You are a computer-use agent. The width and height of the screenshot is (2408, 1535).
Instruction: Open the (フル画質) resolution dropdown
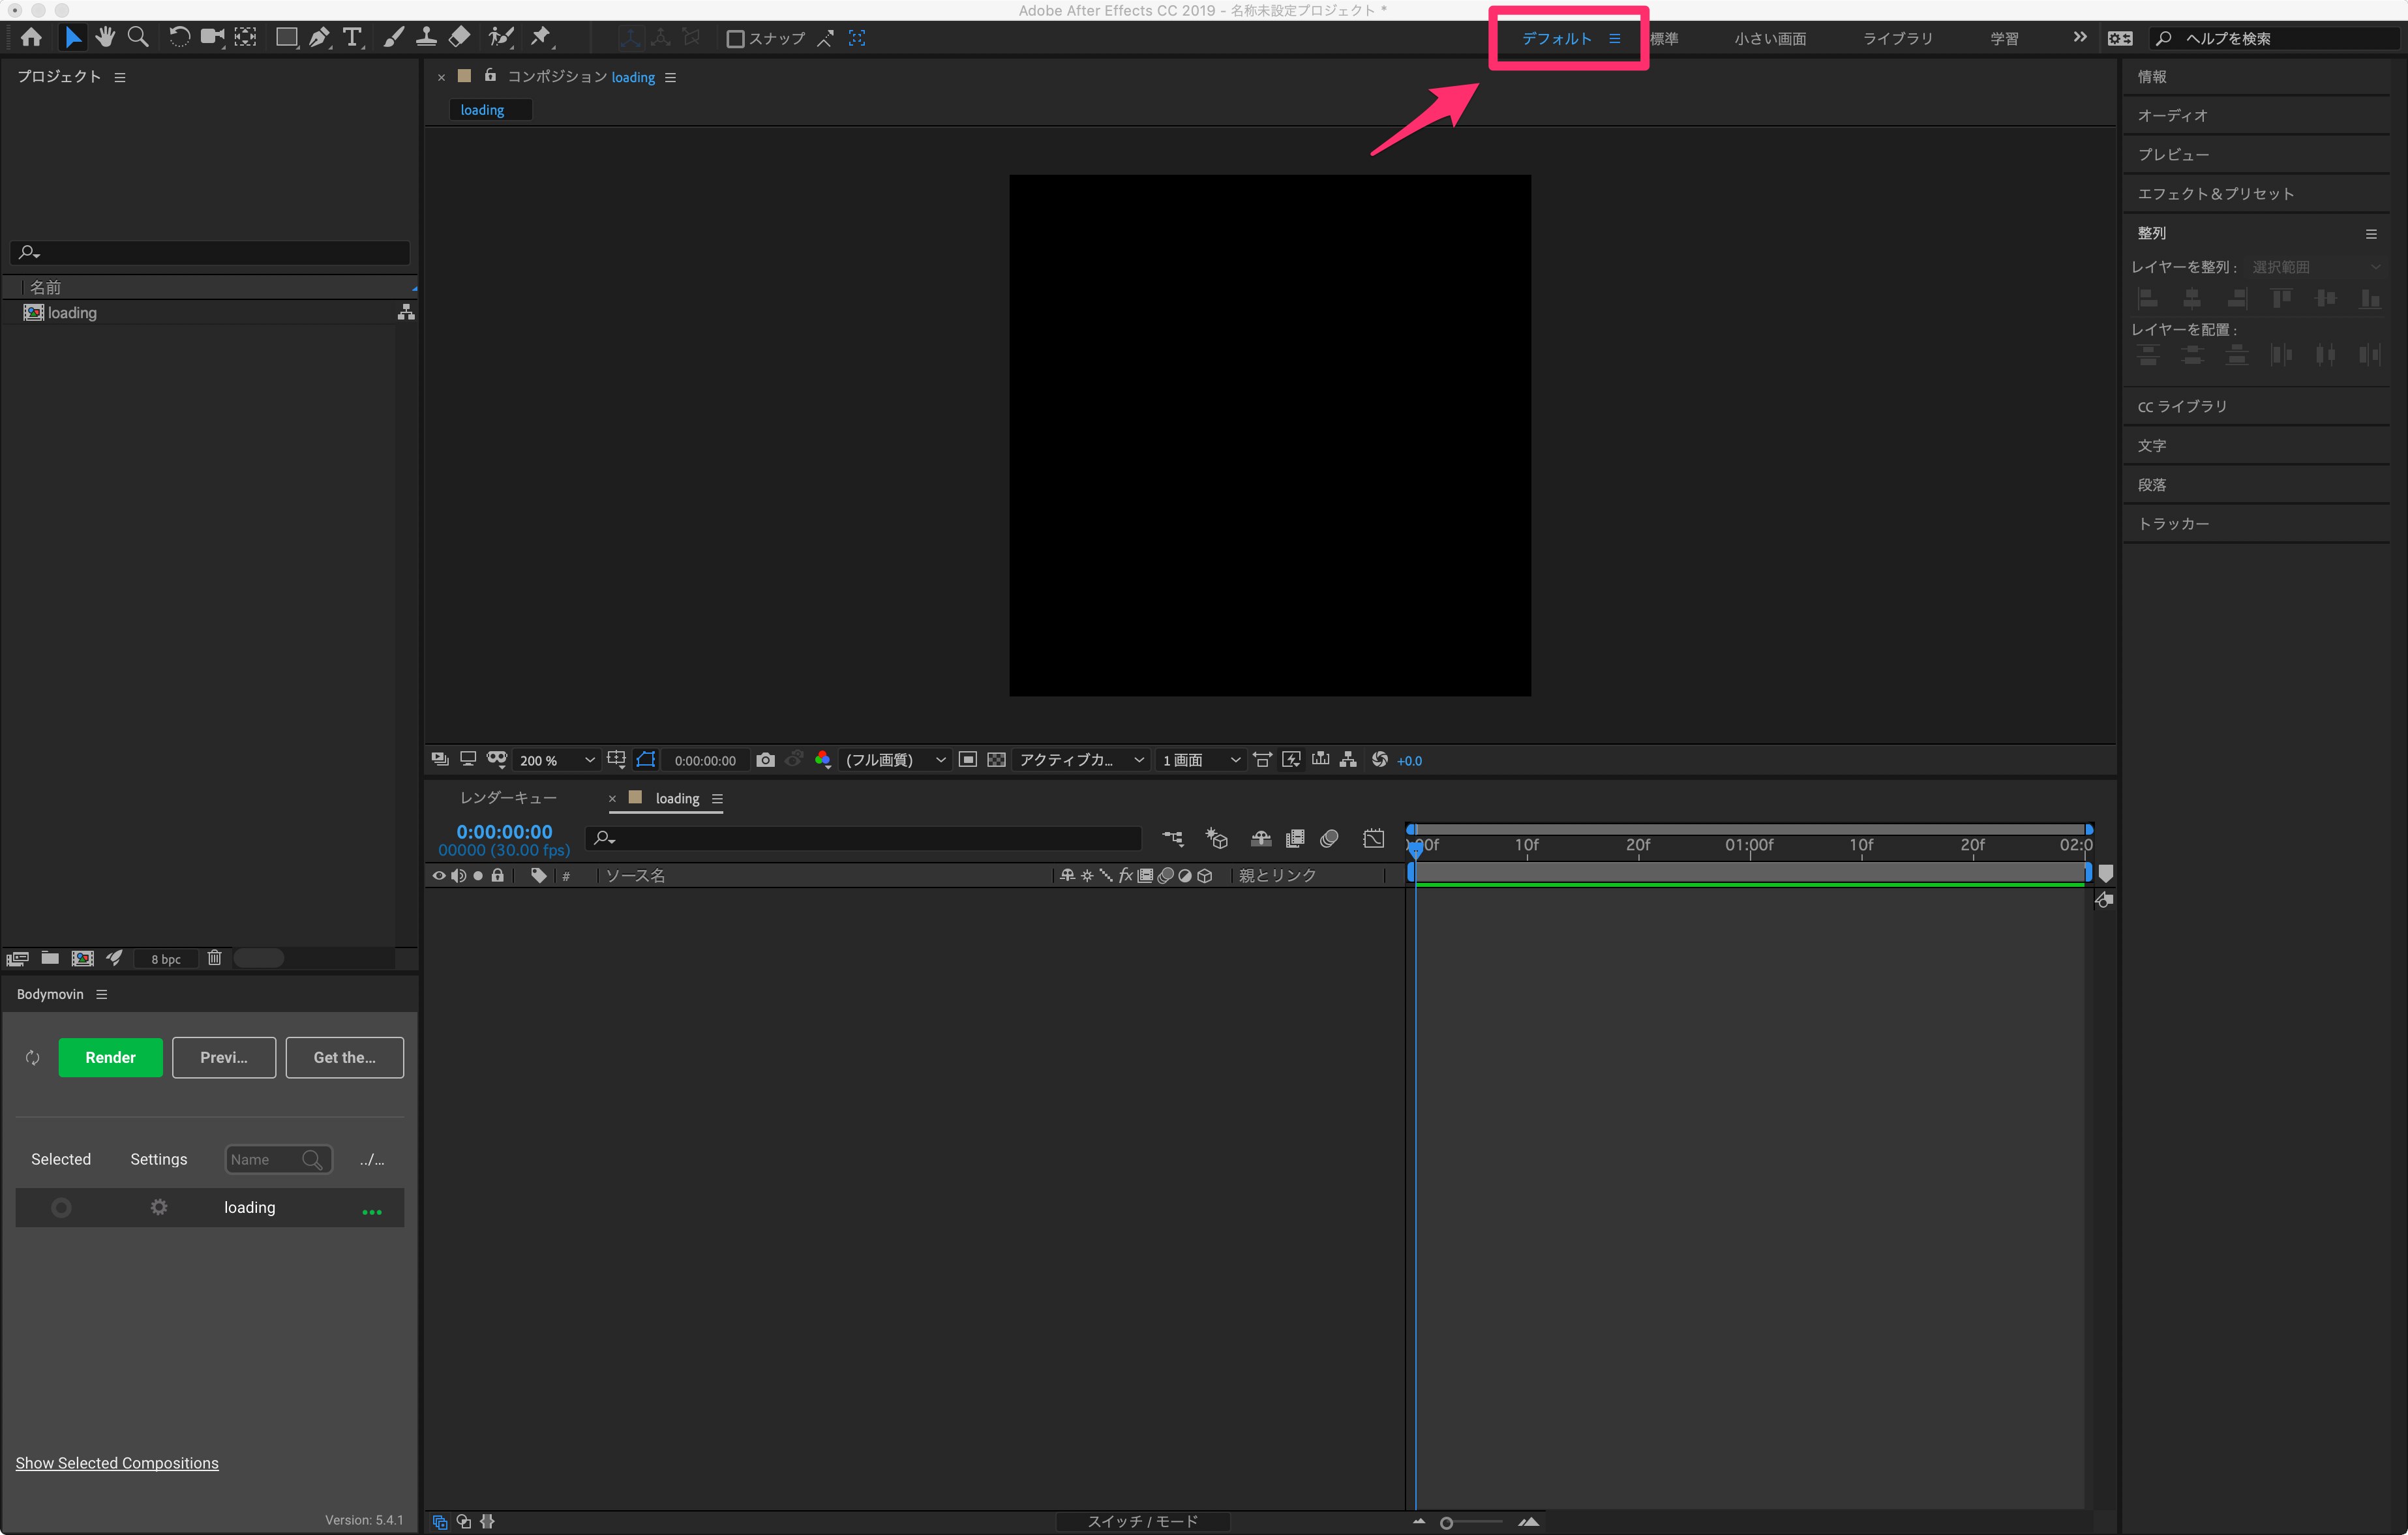pos(894,760)
